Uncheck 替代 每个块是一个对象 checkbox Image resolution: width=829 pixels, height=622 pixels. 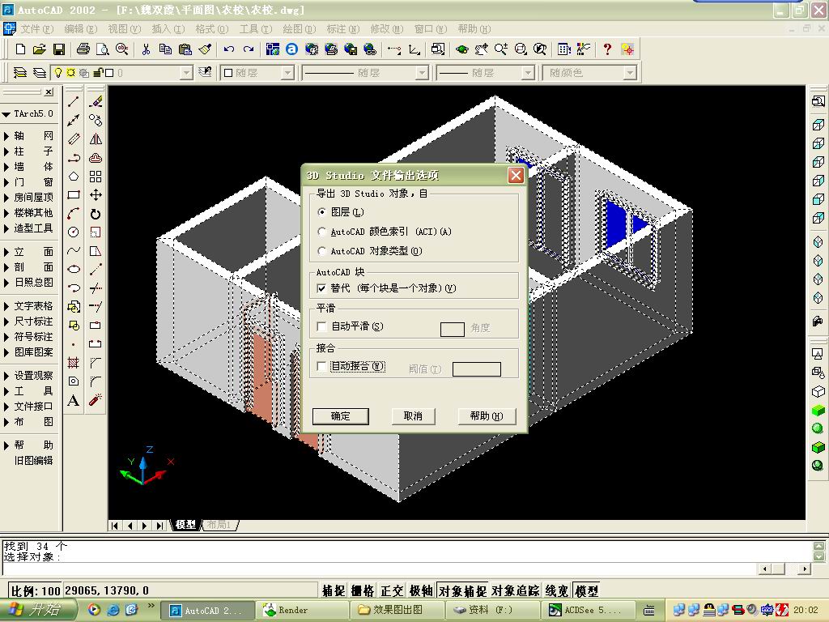coord(321,288)
